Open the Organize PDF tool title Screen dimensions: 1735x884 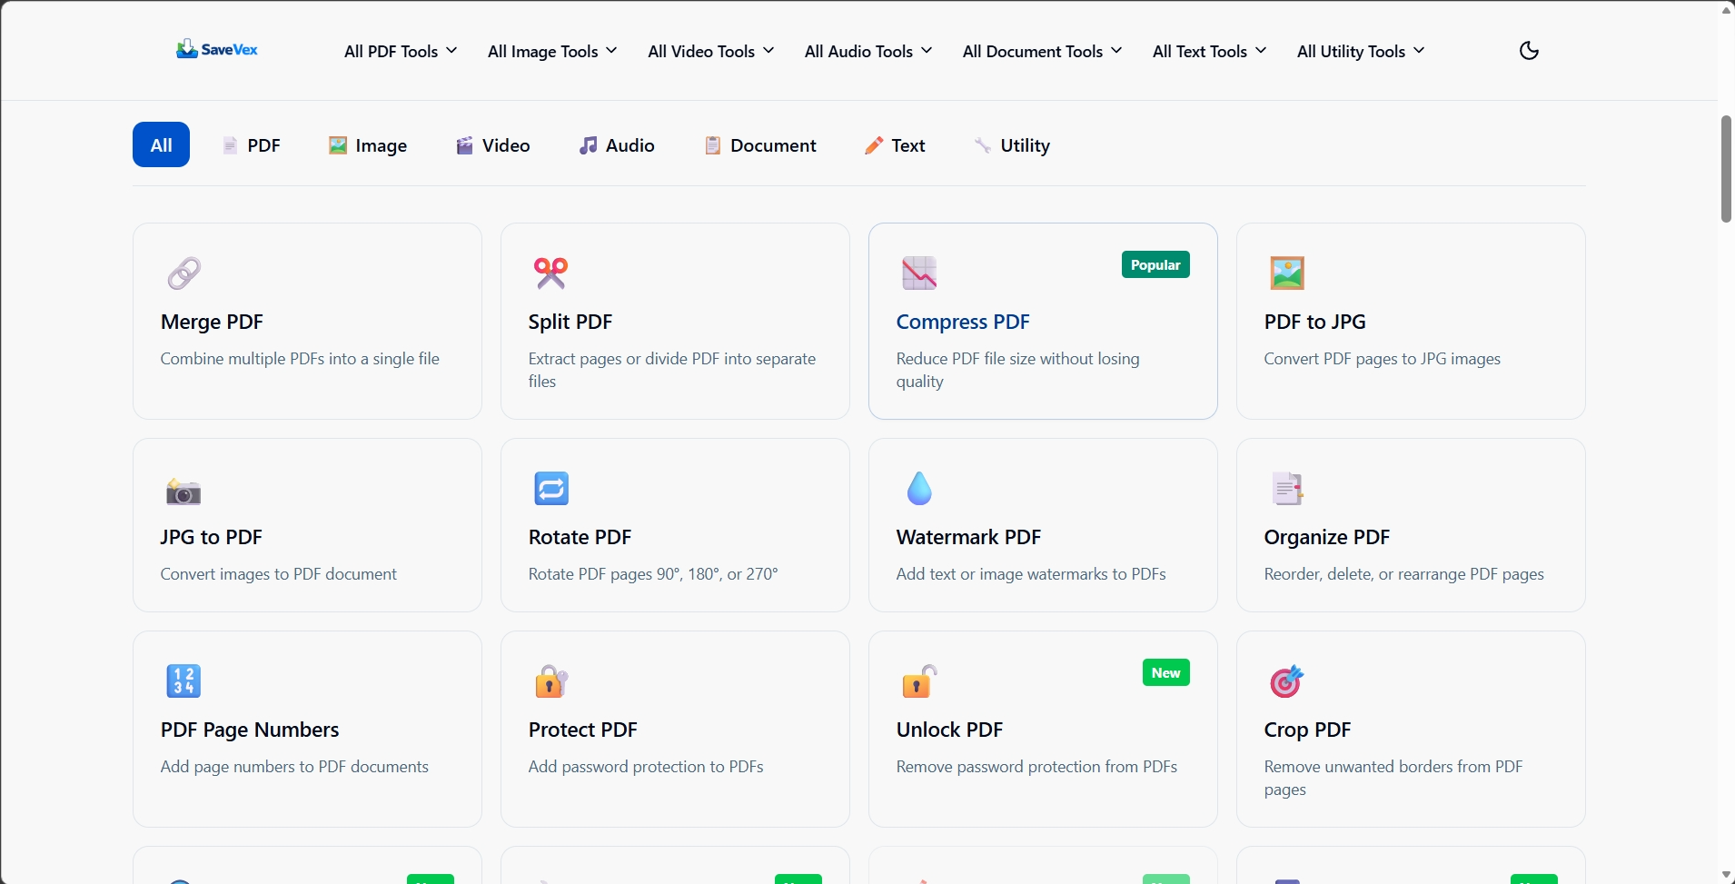[x=1327, y=537]
